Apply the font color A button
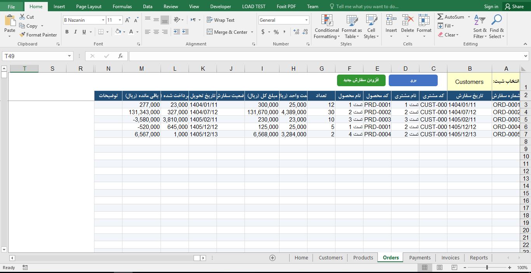531x273 pixels. tap(131, 32)
